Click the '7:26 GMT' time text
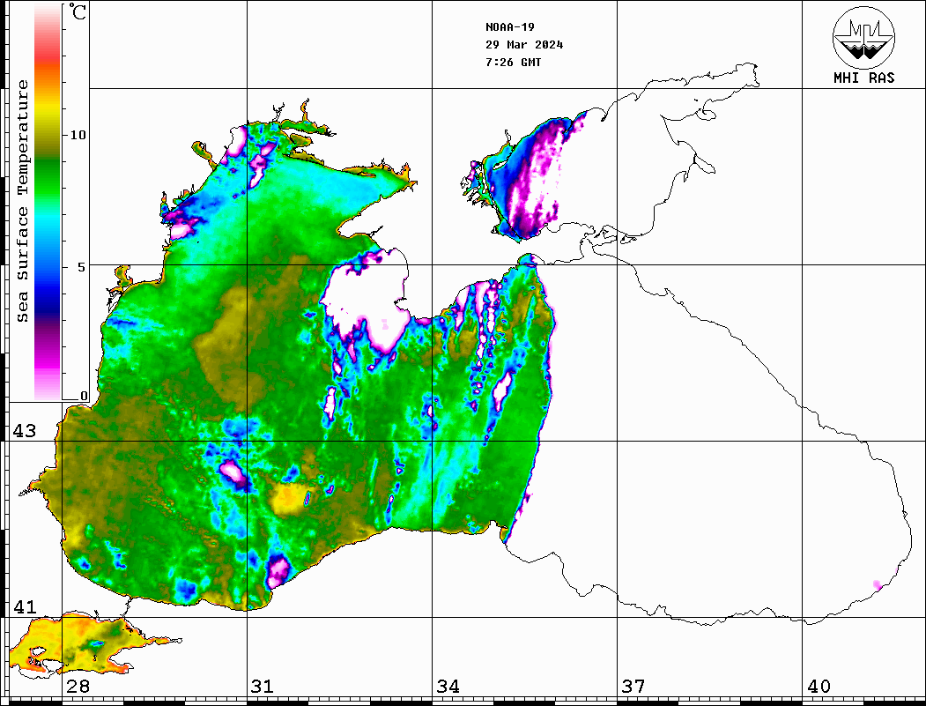 [513, 62]
